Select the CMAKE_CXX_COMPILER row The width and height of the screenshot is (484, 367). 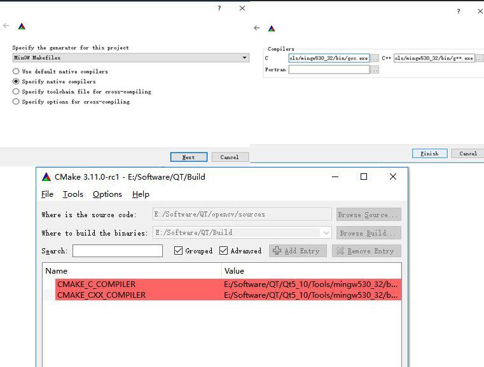pyautogui.click(x=228, y=295)
